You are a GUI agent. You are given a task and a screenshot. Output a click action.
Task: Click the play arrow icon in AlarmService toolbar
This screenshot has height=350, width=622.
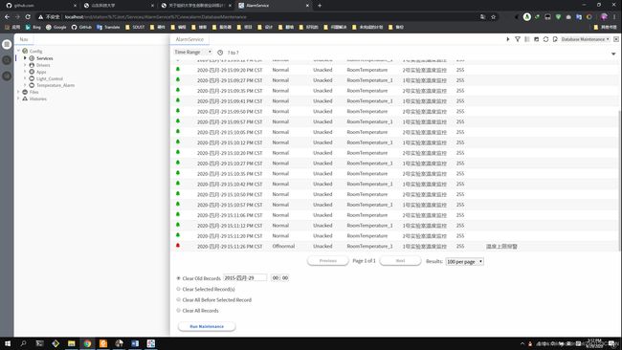[x=508, y=39]
